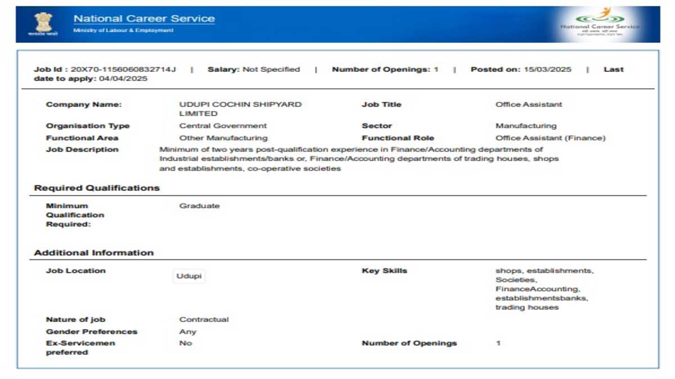Click the Office Assistant (Finance) functional role
Image resolution: width=675 pixels, height=379 pixels.
pos(551,138)
